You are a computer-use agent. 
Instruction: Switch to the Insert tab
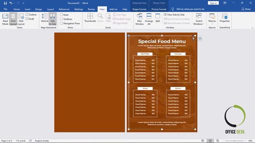[27, 9]
